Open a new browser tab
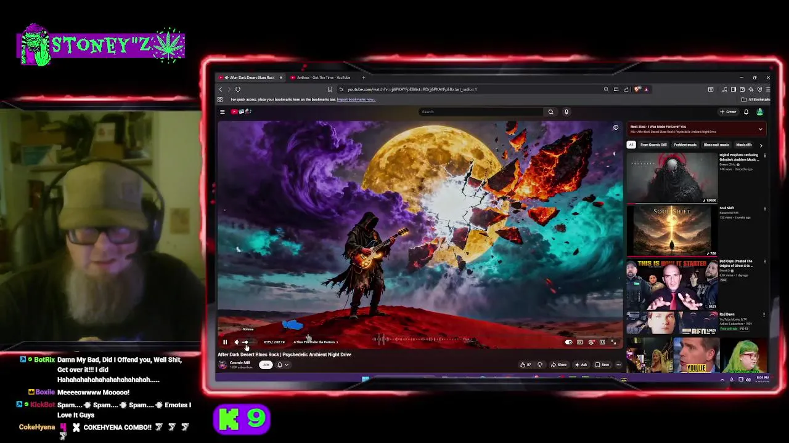 pyautogui.click(x=363, y=78)
